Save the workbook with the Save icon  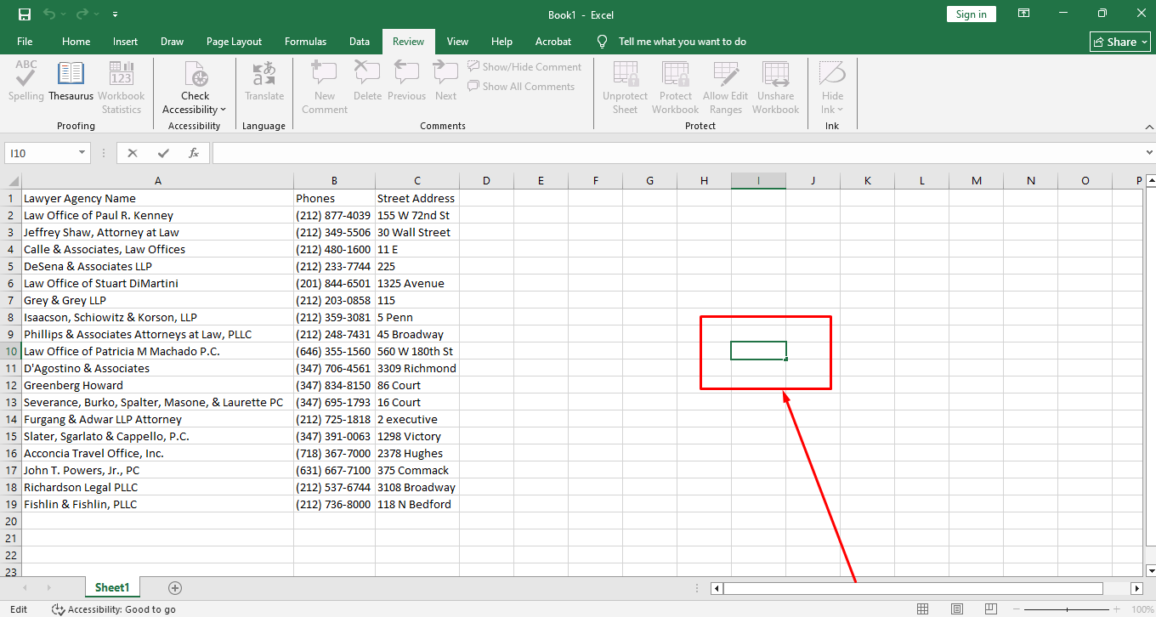(x=24, y=14)
